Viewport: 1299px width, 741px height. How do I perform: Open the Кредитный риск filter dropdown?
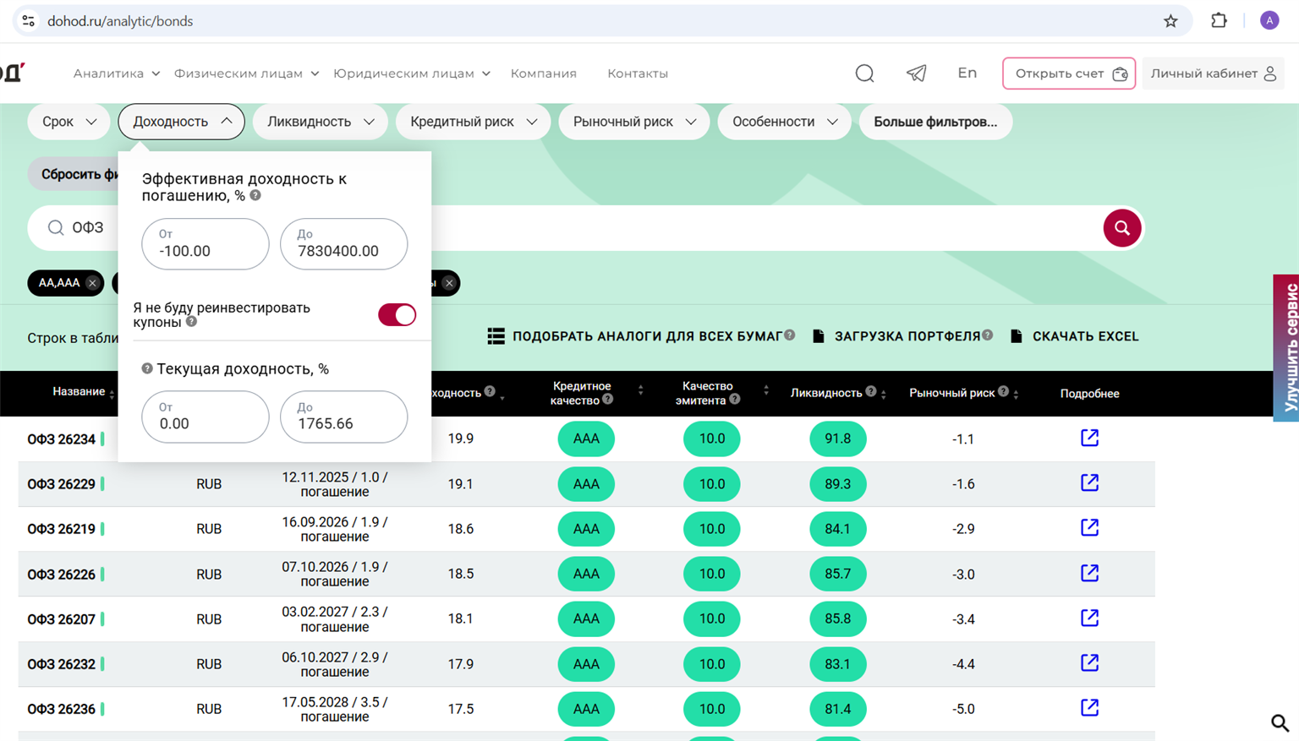473,122
